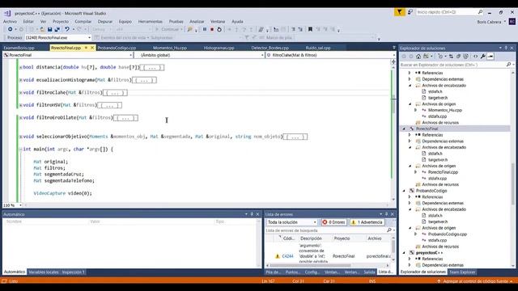Click the Preview Selected Items icon
The height and width of the screenshot is (291, 518).
[490, 57]
